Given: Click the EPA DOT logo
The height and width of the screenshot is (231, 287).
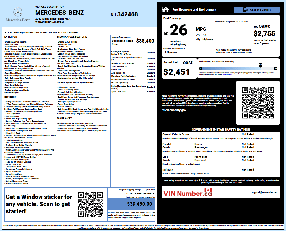Looking at the screenshot, I should tap(165, 10).
